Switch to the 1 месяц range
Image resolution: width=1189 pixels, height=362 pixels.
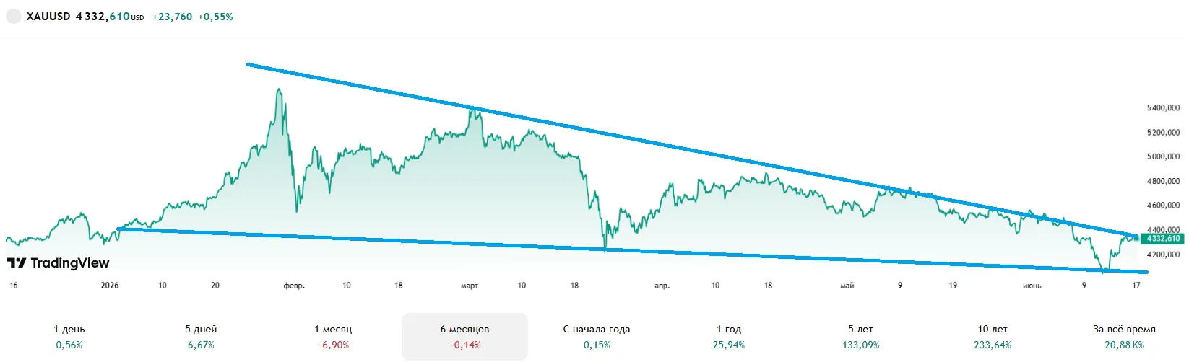333,337
